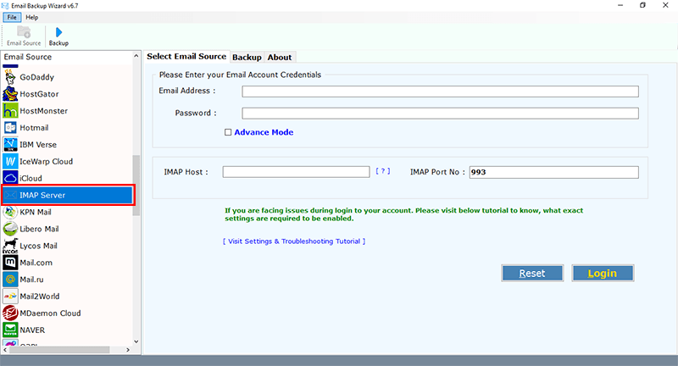Select HostGator text in source list

[x=39, y=94]
